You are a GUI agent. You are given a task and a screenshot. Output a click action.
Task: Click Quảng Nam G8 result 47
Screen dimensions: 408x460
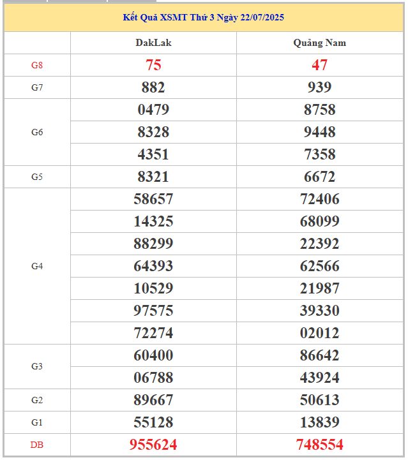click(319, 65)
